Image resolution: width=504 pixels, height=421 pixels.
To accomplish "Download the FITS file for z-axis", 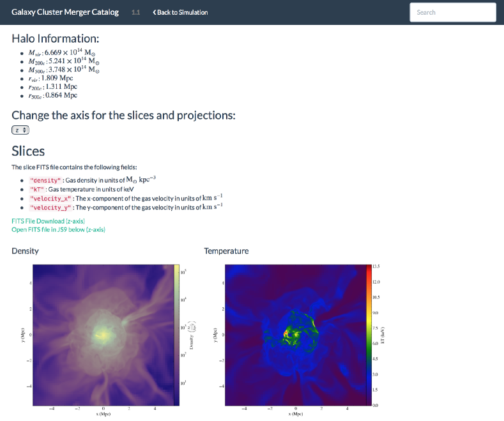I will pyautogui.click(x=48, y=221).
